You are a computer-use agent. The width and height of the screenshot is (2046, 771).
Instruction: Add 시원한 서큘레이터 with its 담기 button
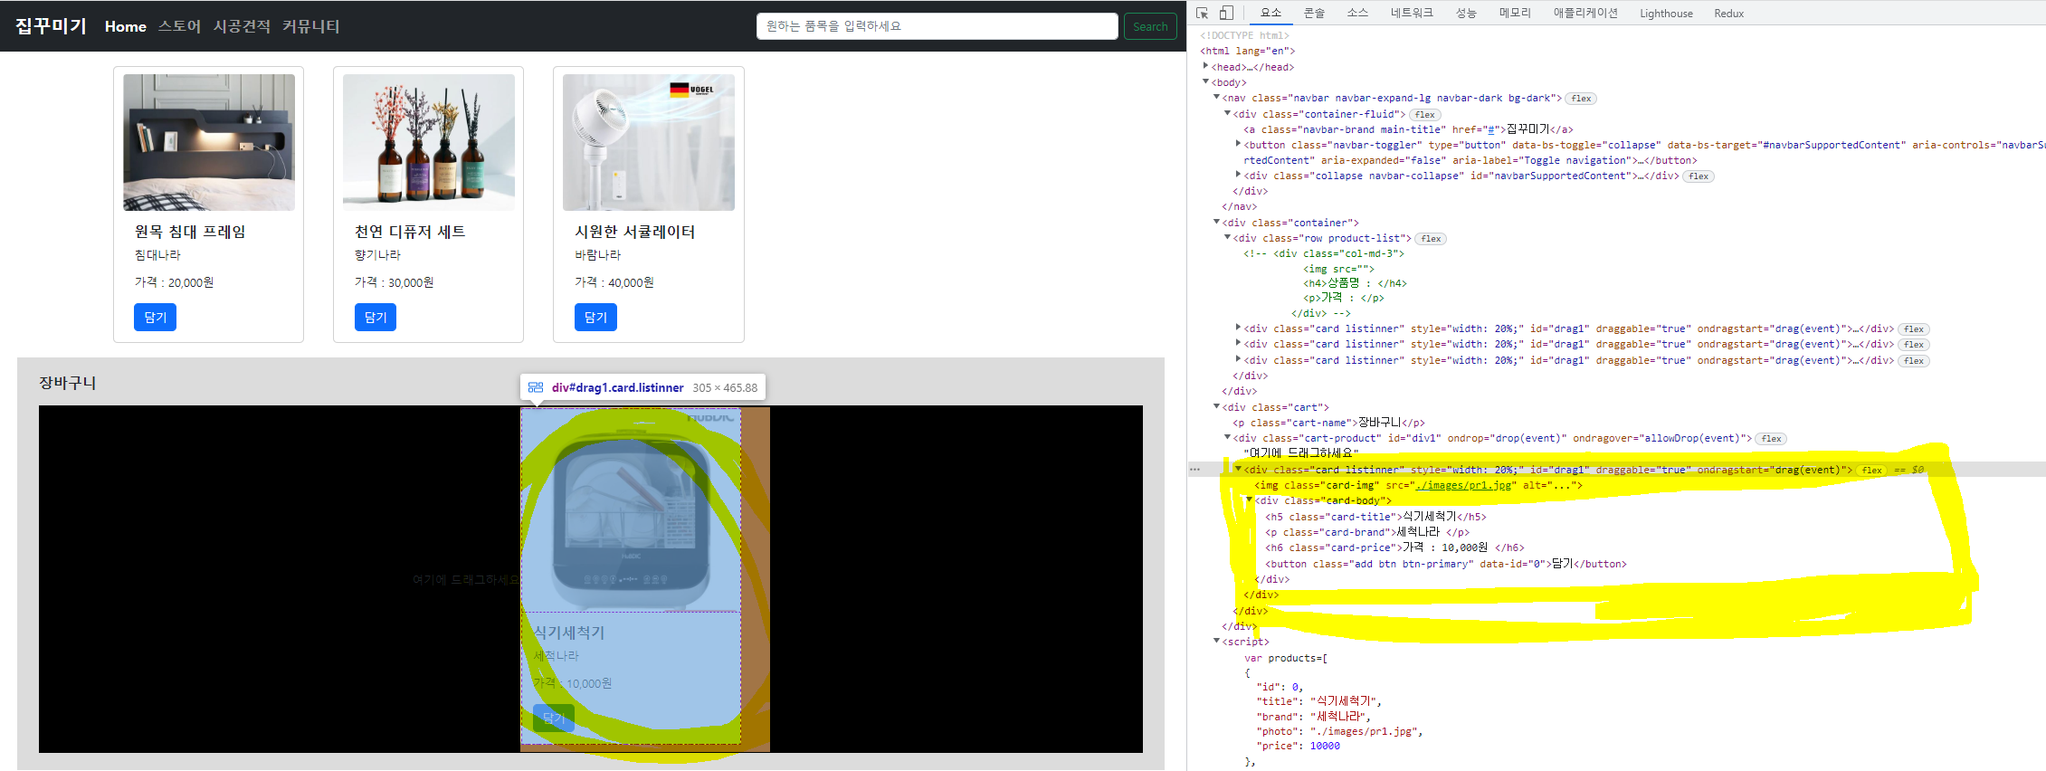click(x=595, y=318)
